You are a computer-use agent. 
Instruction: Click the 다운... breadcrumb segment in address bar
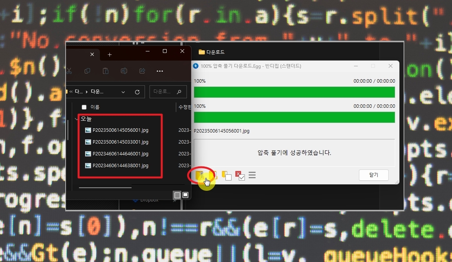point(97,92)
